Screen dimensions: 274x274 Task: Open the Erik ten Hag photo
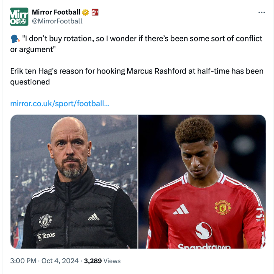click(x=74, y=182)
